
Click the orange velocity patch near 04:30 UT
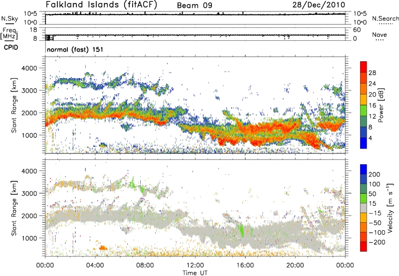(x=103, y=248)
